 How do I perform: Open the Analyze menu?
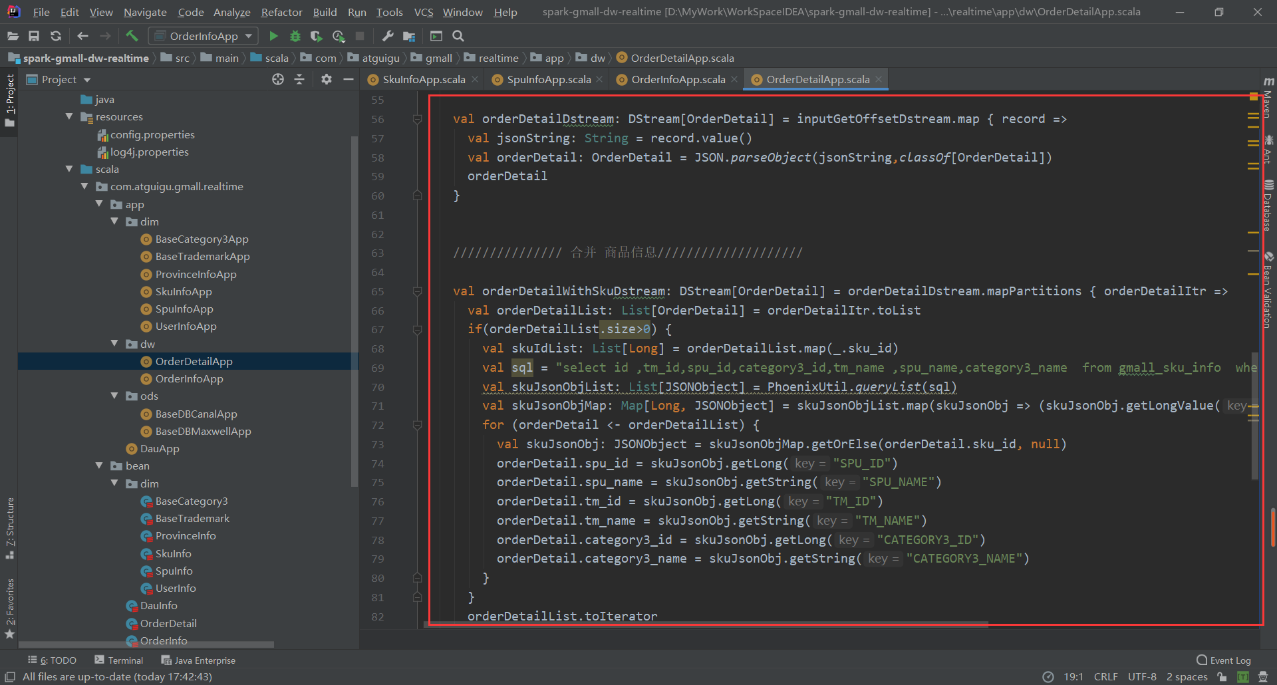231,12
